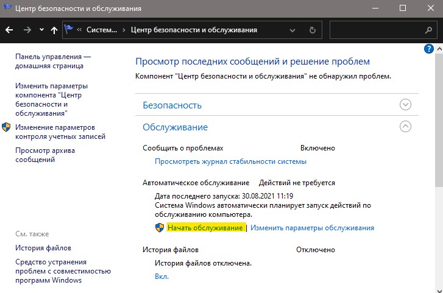Open the address bar history dropdown

click(x=292, y=30)
